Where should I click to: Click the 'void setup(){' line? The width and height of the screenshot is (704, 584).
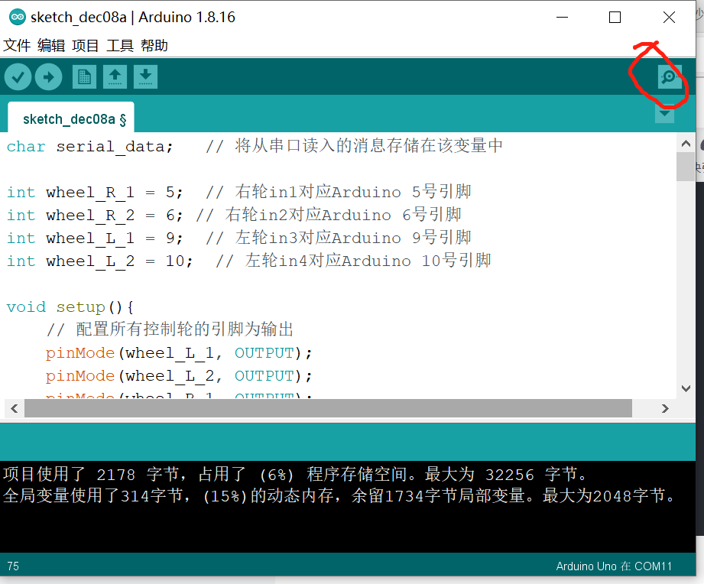click(x=70, y=307)
